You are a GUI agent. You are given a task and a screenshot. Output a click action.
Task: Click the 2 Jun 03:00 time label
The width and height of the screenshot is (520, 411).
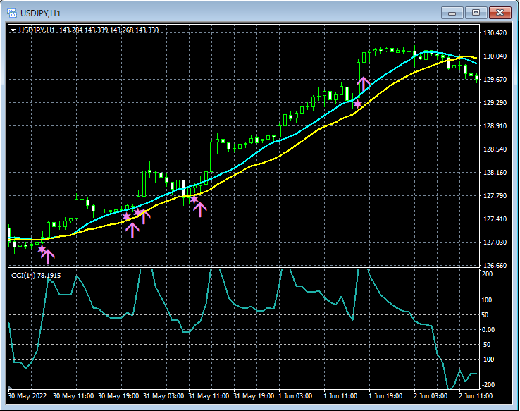tap(431, 396)
